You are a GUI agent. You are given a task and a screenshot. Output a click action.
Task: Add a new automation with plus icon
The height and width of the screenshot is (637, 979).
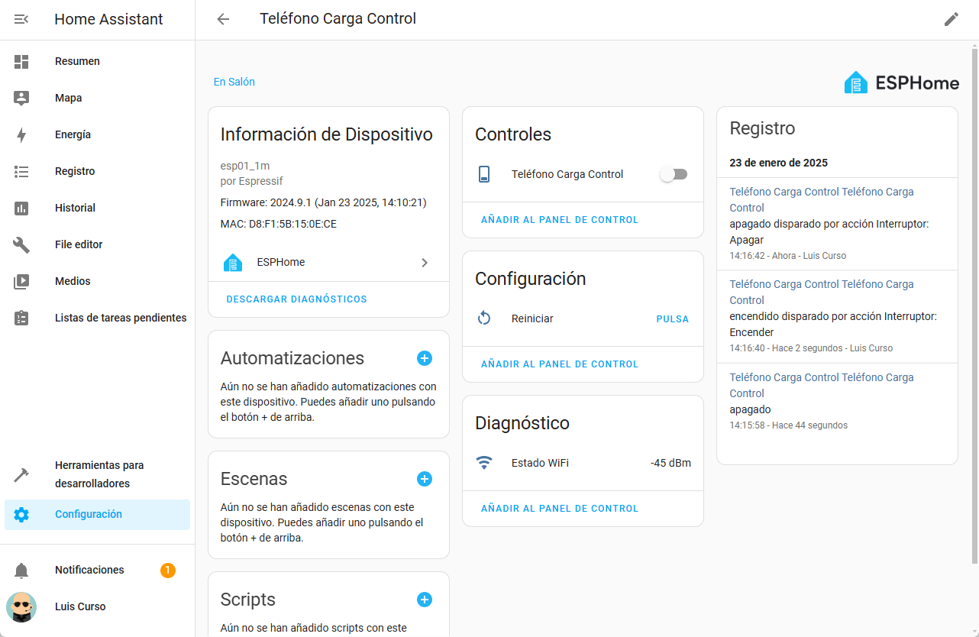[425, 358]
